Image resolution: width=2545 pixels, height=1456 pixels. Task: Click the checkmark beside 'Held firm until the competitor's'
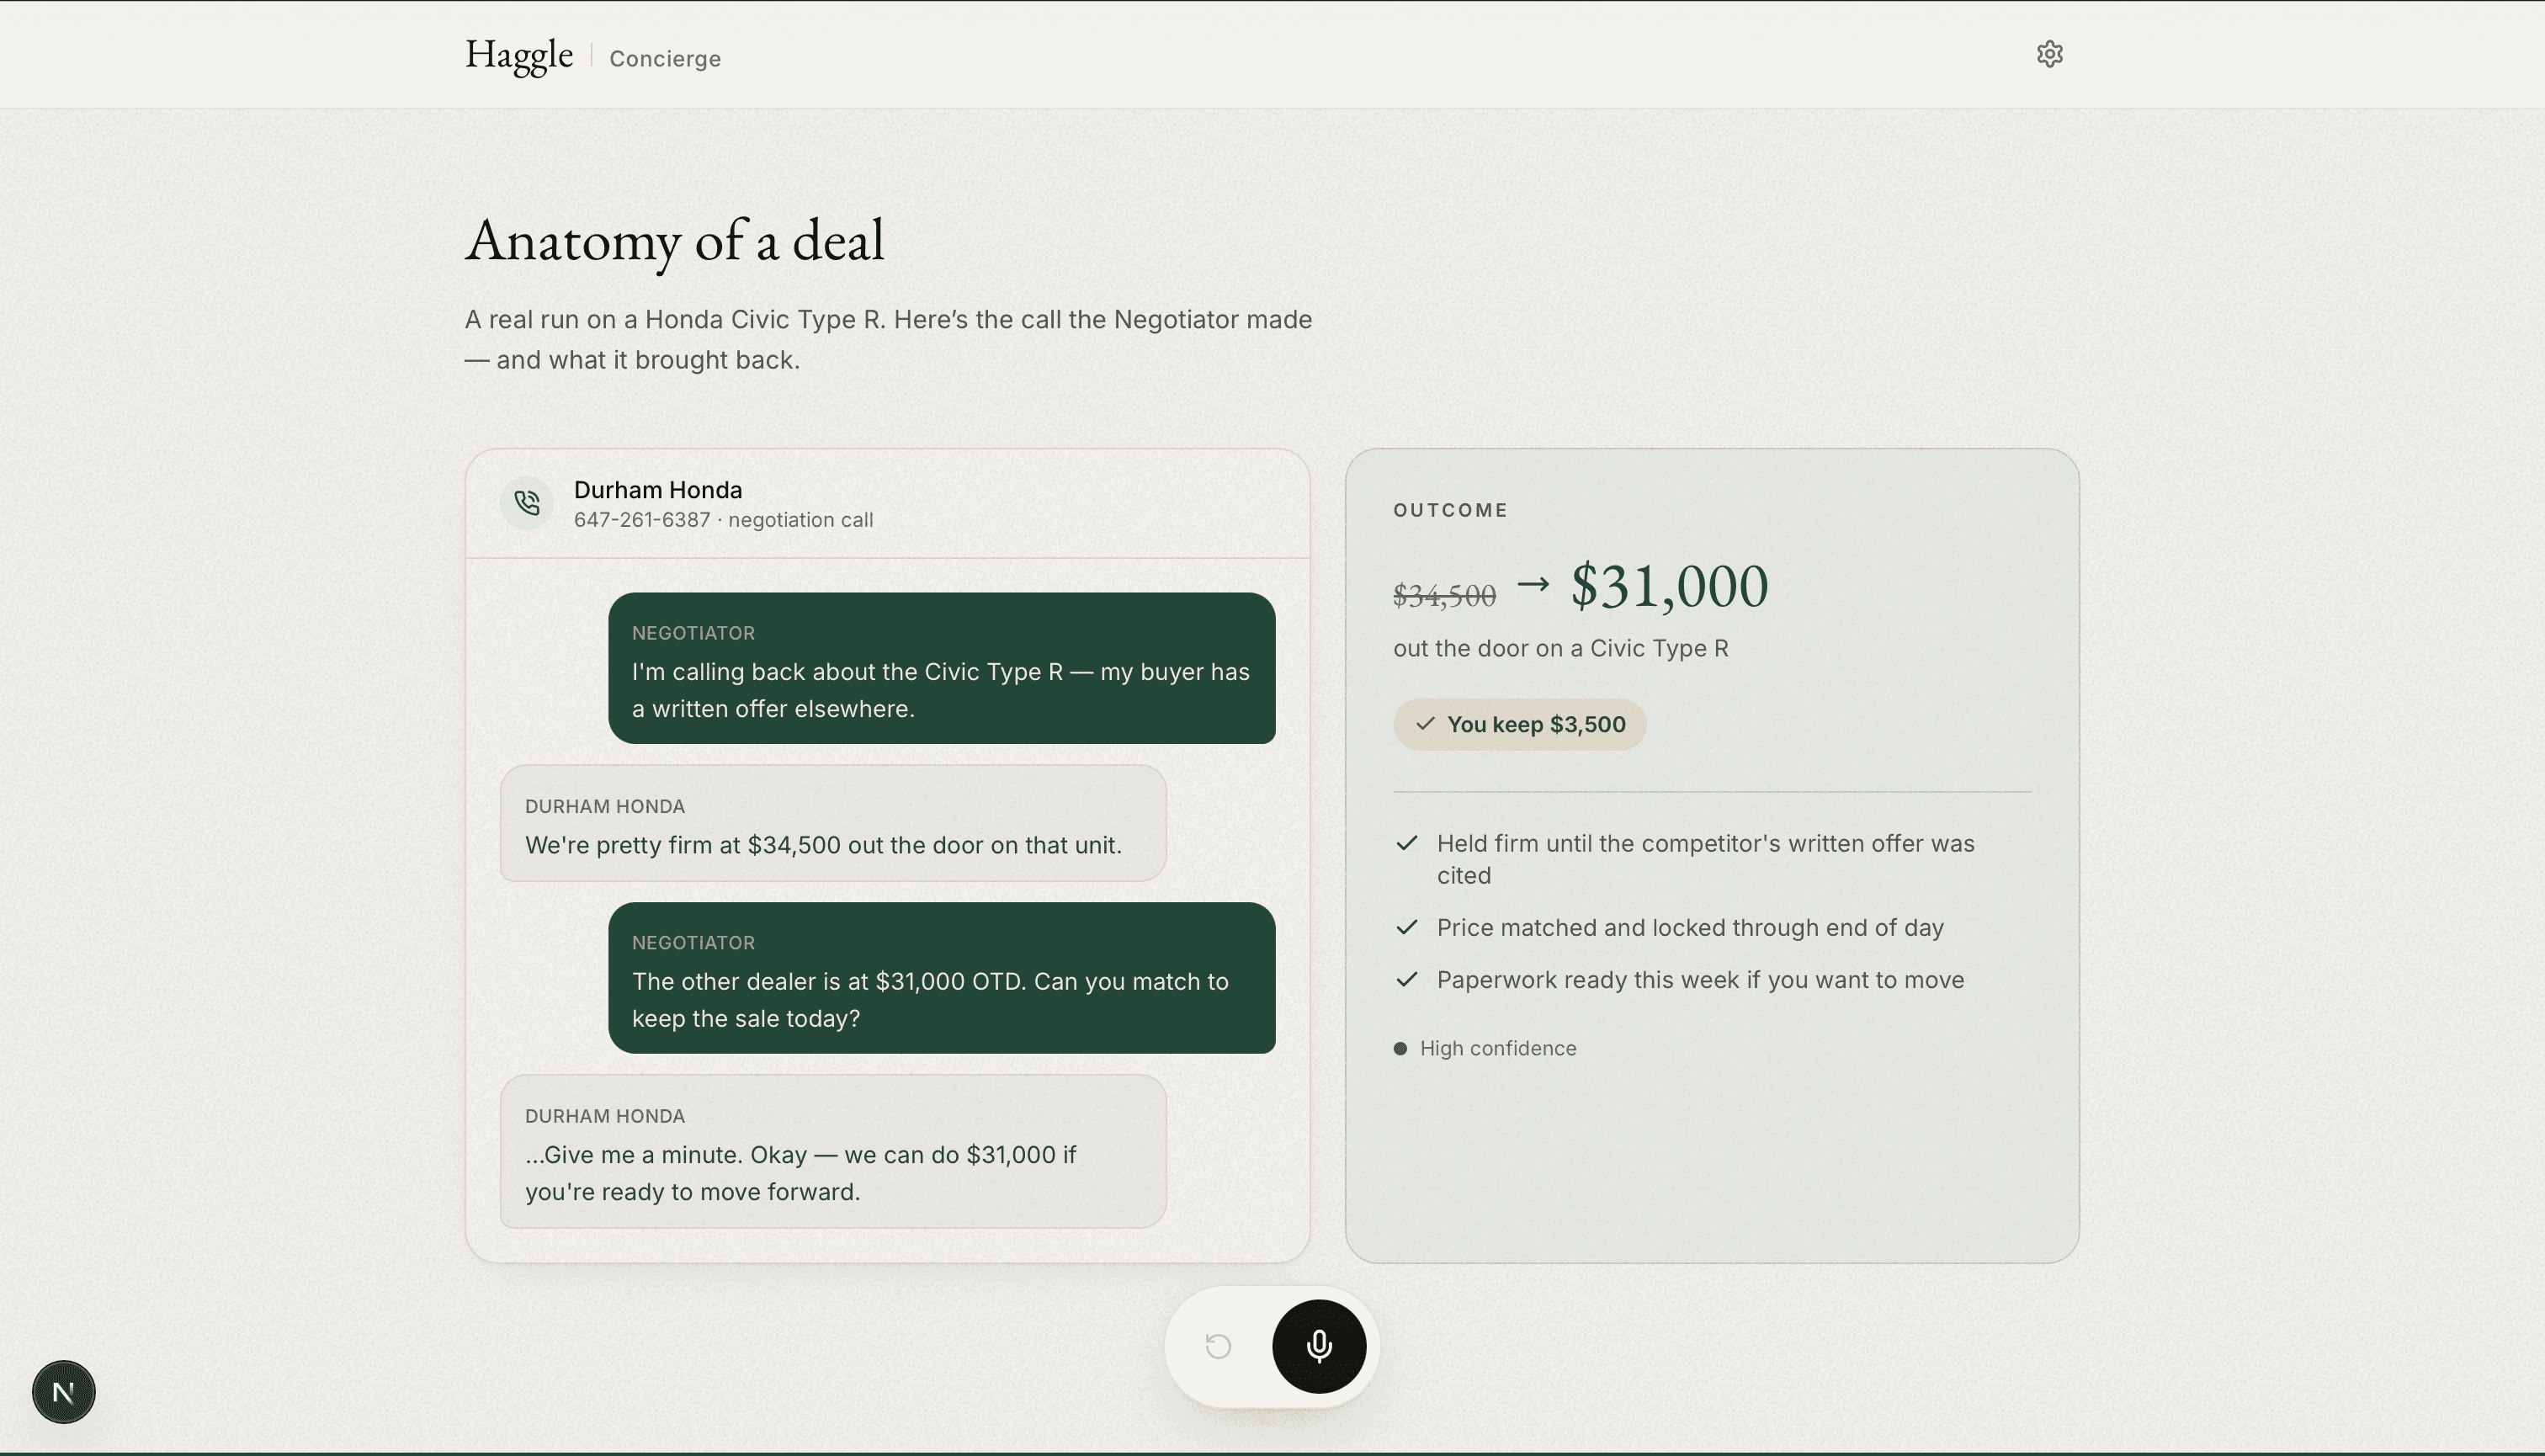1406,843
